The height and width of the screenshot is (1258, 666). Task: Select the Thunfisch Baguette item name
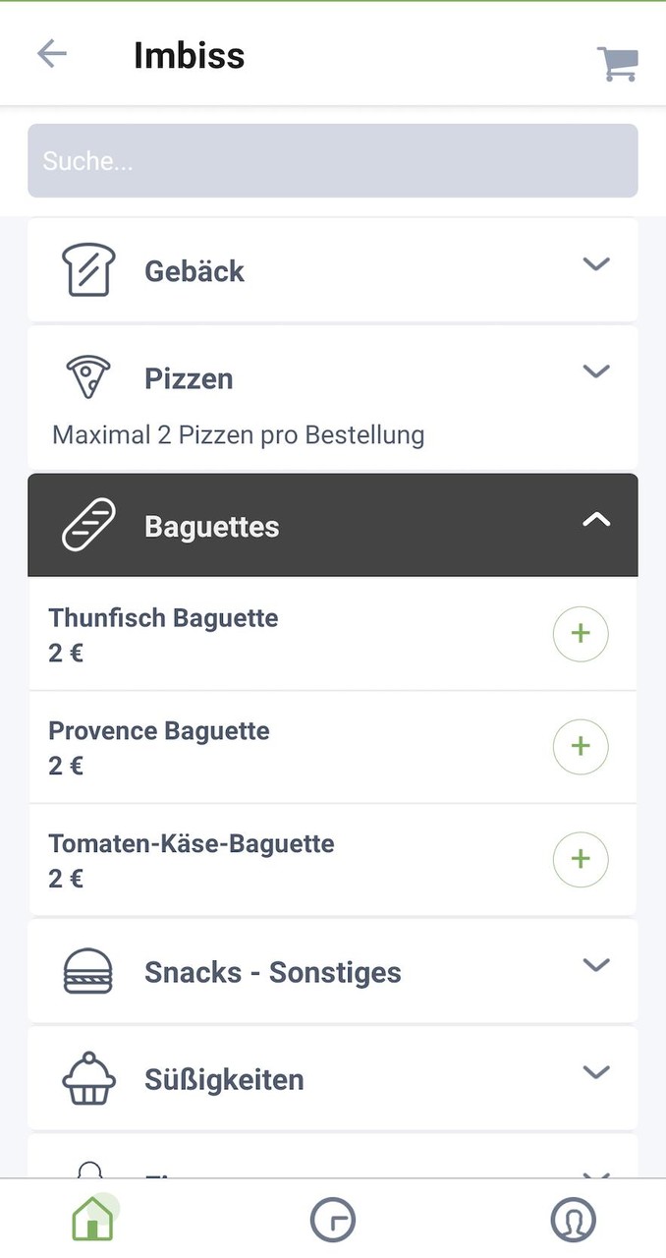pyautogui.click(x=163, y=618)
